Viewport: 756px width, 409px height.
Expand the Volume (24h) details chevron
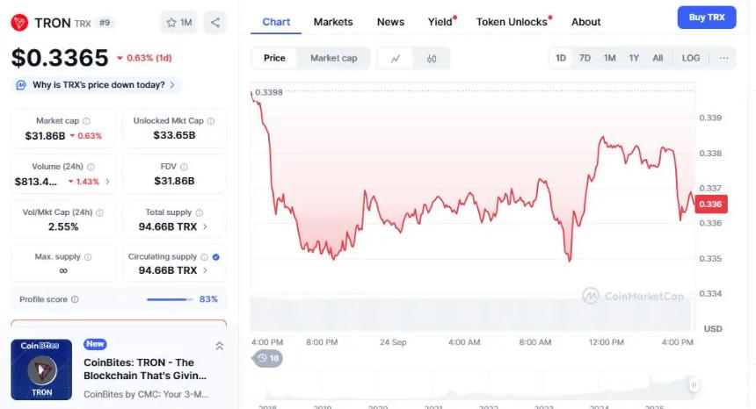(x=108, y=182)
